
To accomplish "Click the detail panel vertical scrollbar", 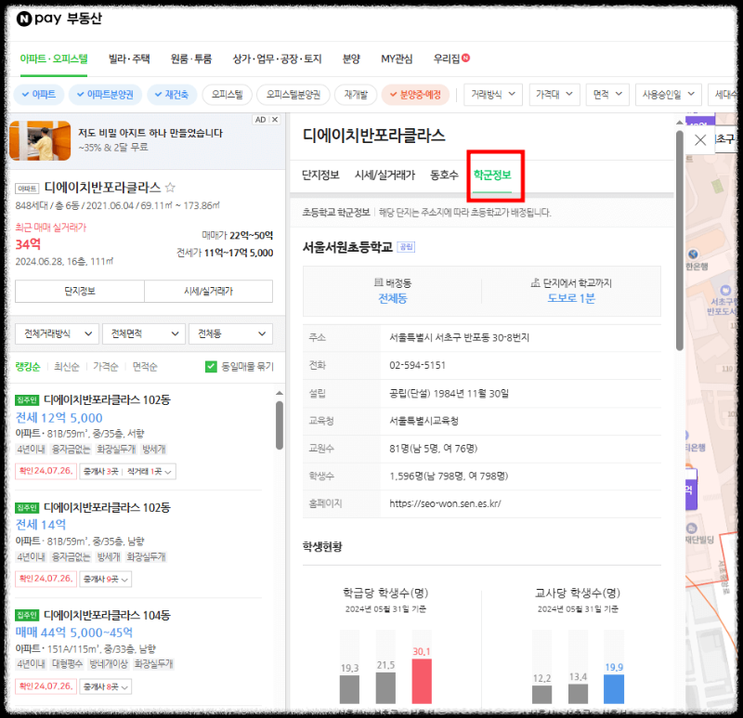I will coord(680,241).
